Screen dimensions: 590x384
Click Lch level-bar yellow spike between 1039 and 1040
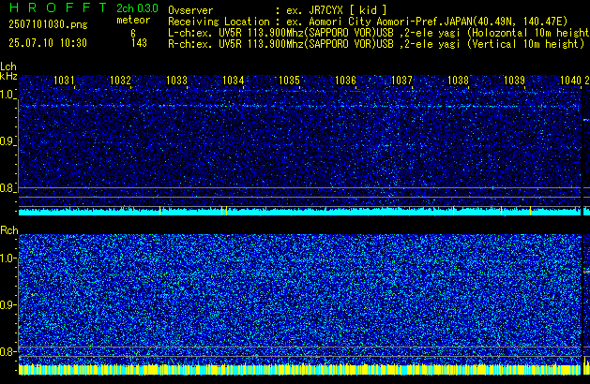530,211
